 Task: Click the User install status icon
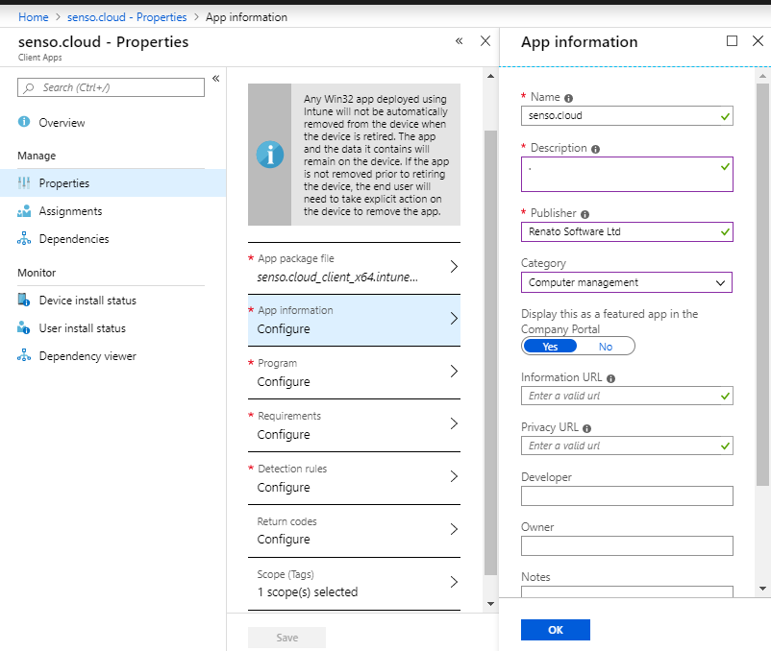(24, 328)
